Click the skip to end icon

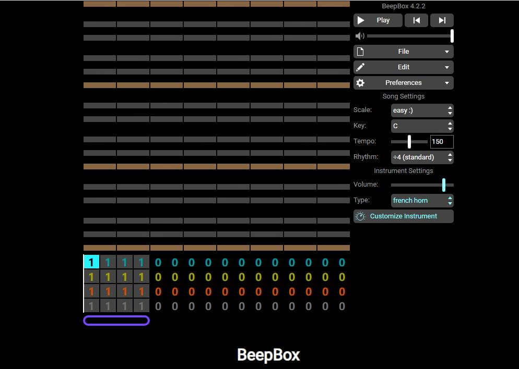click(441, 20)
